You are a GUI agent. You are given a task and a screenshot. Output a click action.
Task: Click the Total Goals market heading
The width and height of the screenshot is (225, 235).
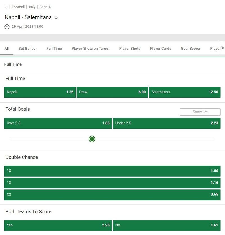tap(18, 109)
